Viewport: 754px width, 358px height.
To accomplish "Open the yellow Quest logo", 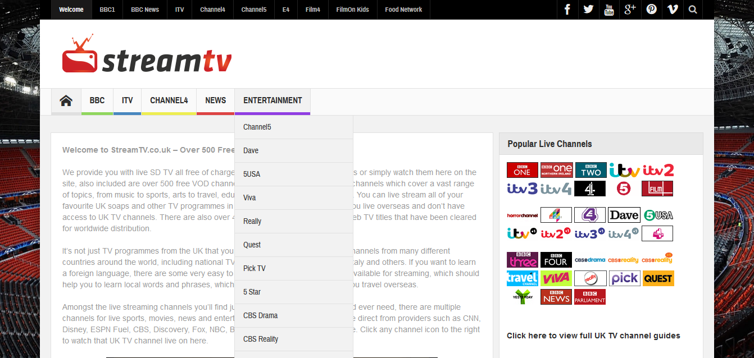I will 658,278.
